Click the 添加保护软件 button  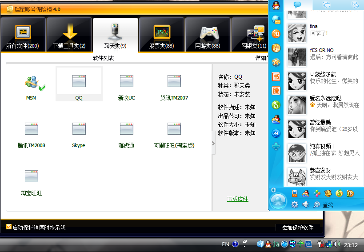(x=297, y=228)
